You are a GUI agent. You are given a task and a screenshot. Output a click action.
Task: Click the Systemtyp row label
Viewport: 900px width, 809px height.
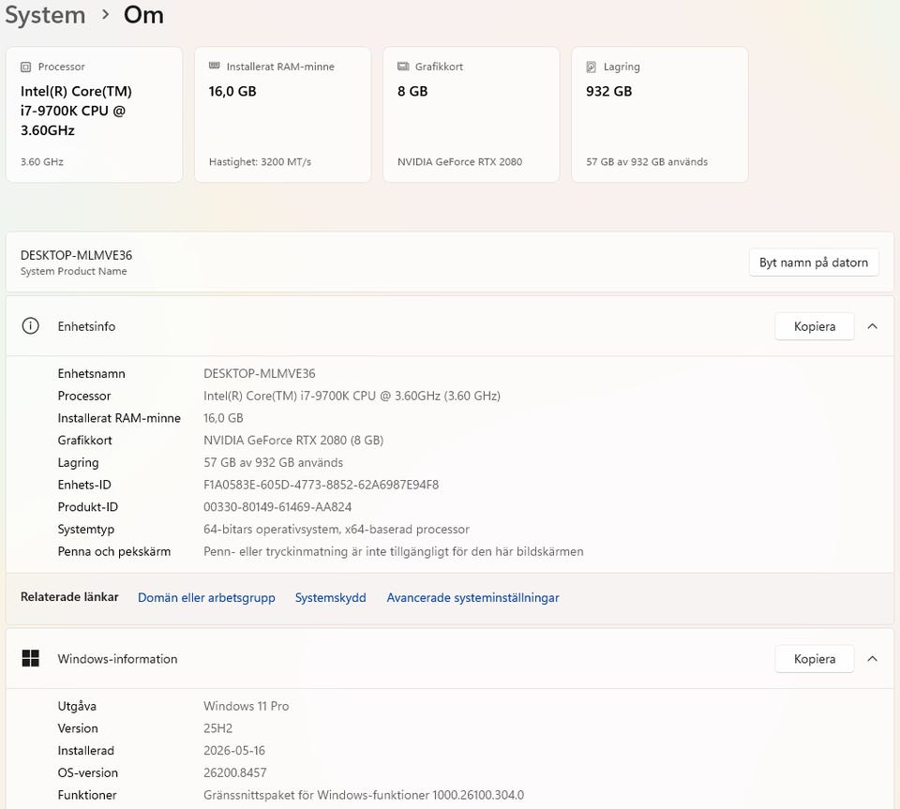tap(86, 529)
